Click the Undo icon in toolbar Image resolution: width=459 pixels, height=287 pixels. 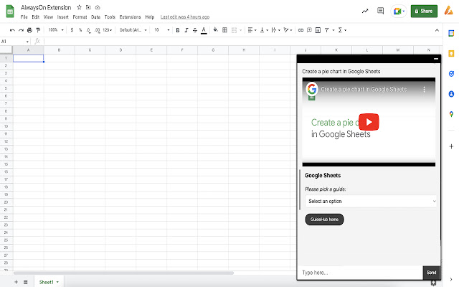[x=12, y=30]
